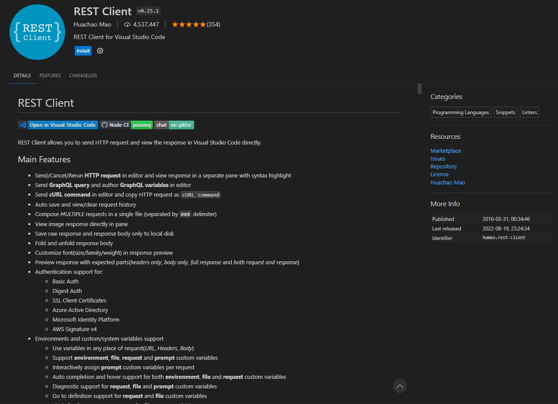Open the License resource link
Screen dimensions: 558x404
pyautogui.click(x=439, y=174)
